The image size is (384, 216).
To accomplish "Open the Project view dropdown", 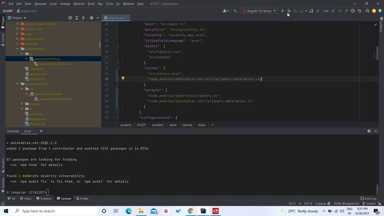I will point(17,18).
